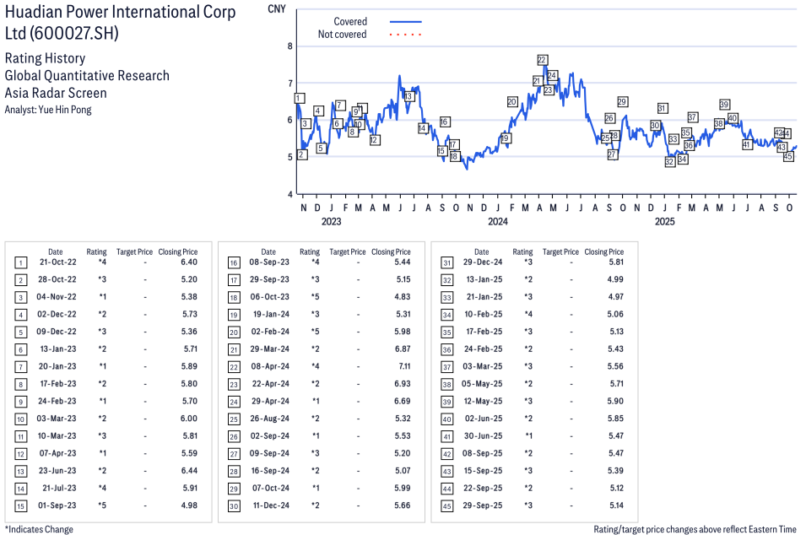
Task: Click marker 16 on the price chart
Action: tap(445, 122)
